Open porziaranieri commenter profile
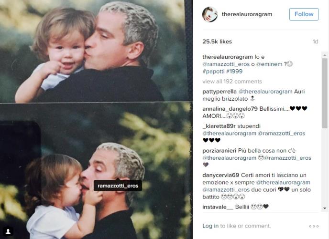This screenshot has height=239, width=329. point(219,151)
